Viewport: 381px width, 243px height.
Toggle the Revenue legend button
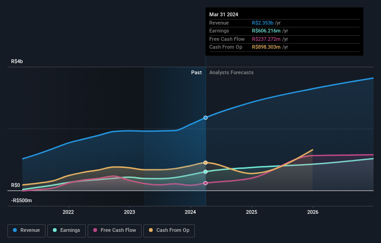pyautogui.click(x=26, y=230)
